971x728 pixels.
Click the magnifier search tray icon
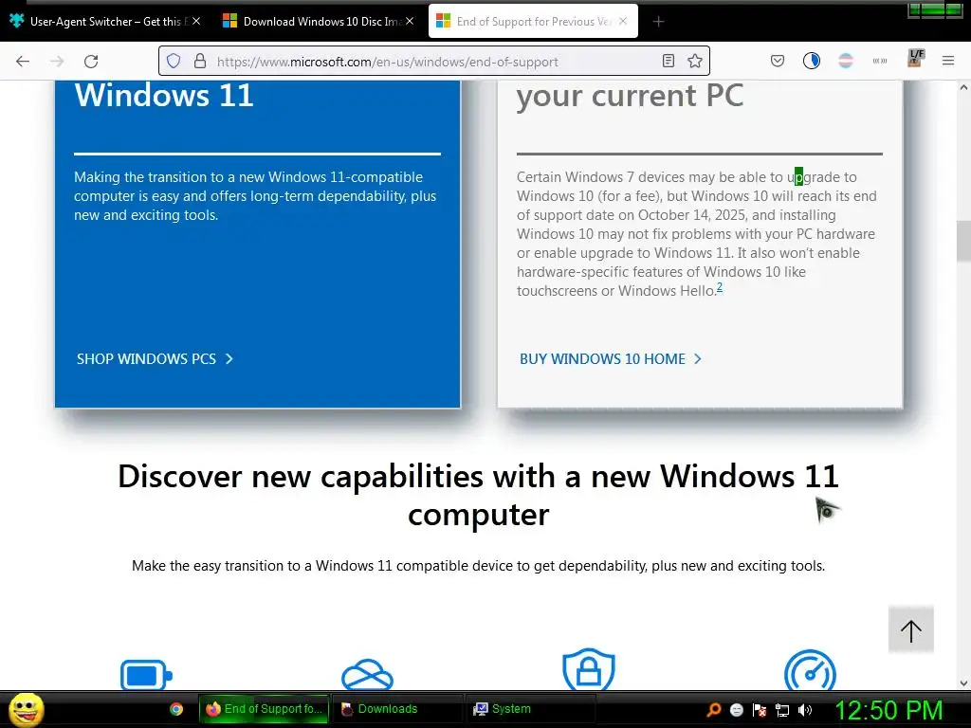click(714, 709)
